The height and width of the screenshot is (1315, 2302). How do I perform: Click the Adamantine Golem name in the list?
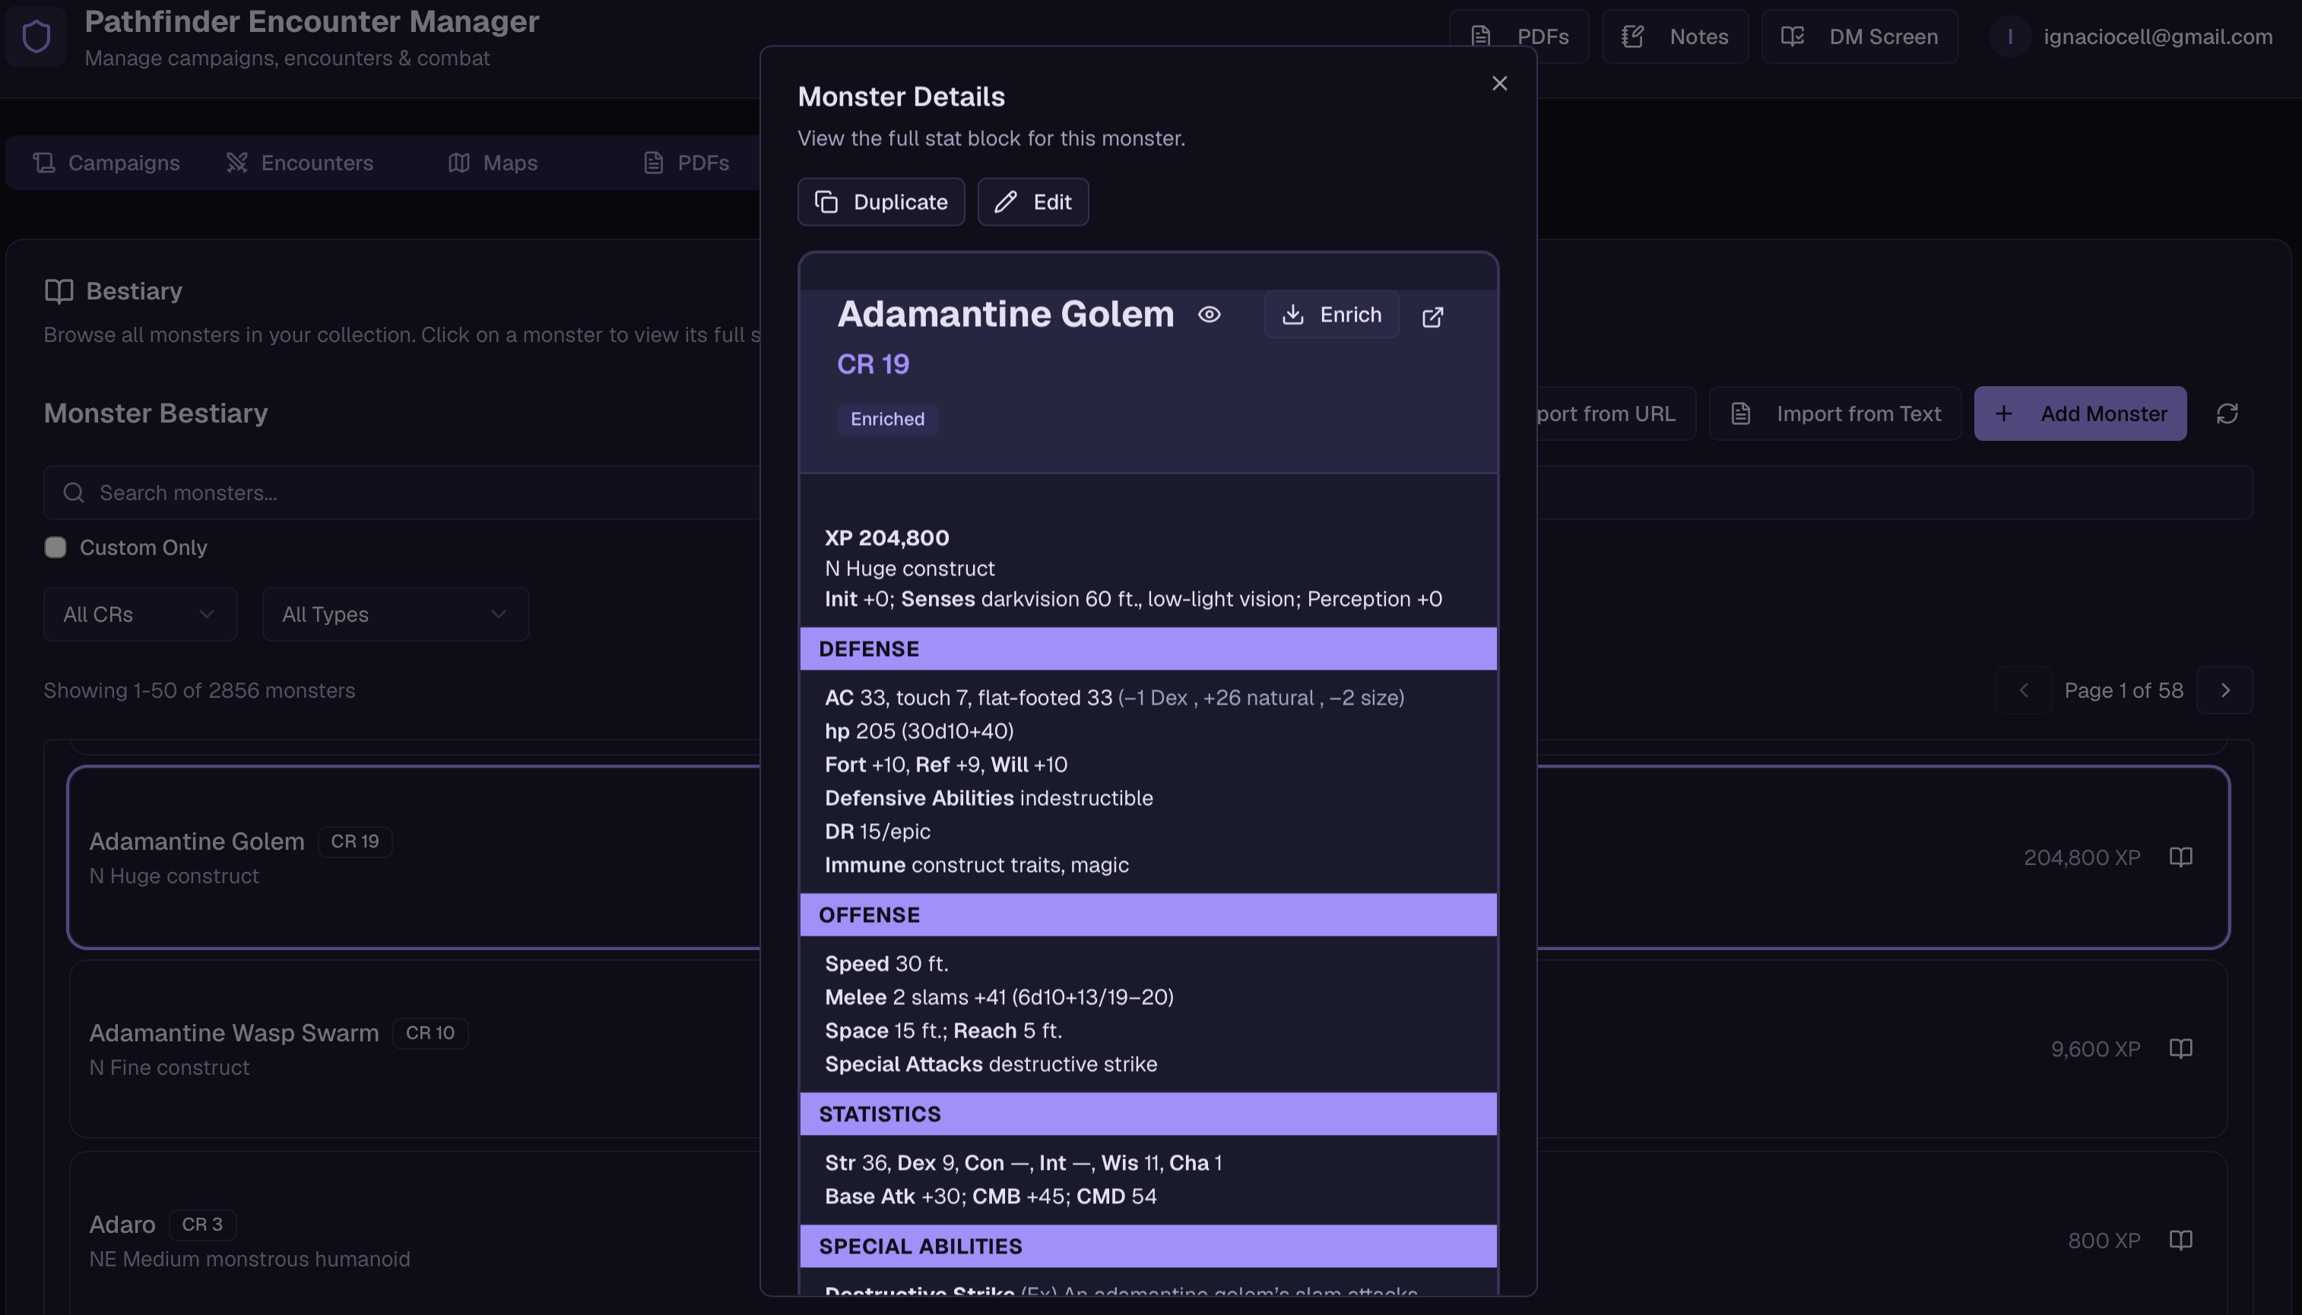(197, 841)
